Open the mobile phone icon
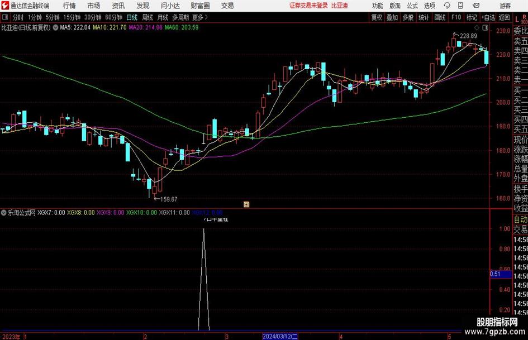This screenshot has height=340, width=528. (x=460, y=6)
